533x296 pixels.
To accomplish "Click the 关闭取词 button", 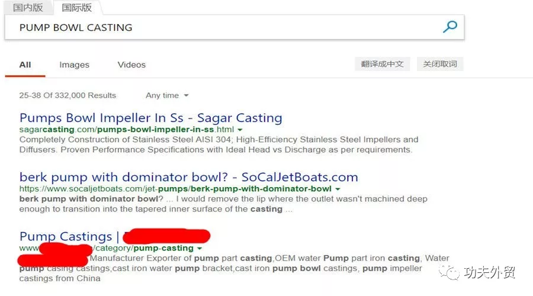I will (440, 64).
